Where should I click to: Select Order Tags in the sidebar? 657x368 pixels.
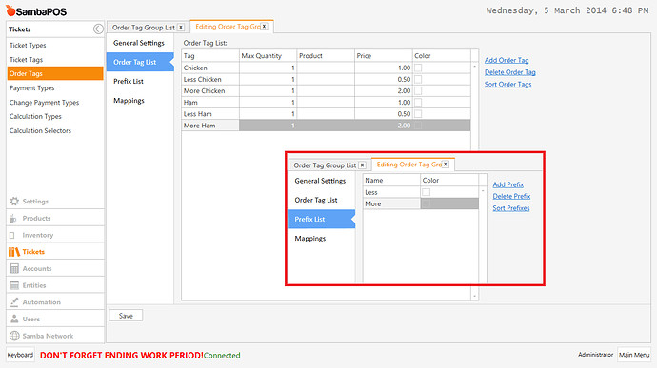pos(55,73)
